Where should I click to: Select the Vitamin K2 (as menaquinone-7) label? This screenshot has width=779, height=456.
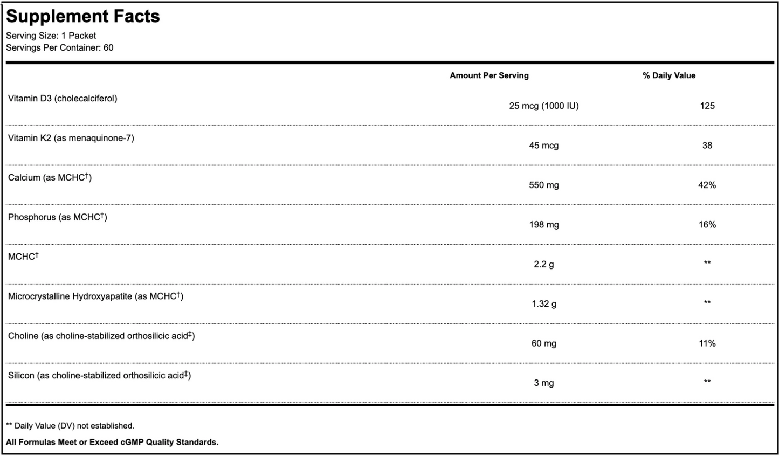(x=71, y=138)
